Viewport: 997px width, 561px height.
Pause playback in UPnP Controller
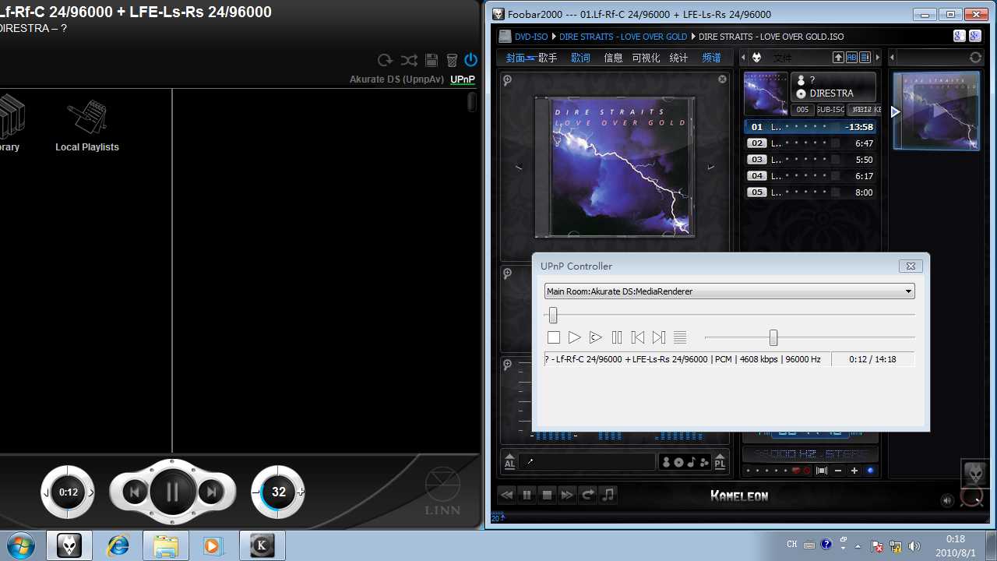coord(617,337)
